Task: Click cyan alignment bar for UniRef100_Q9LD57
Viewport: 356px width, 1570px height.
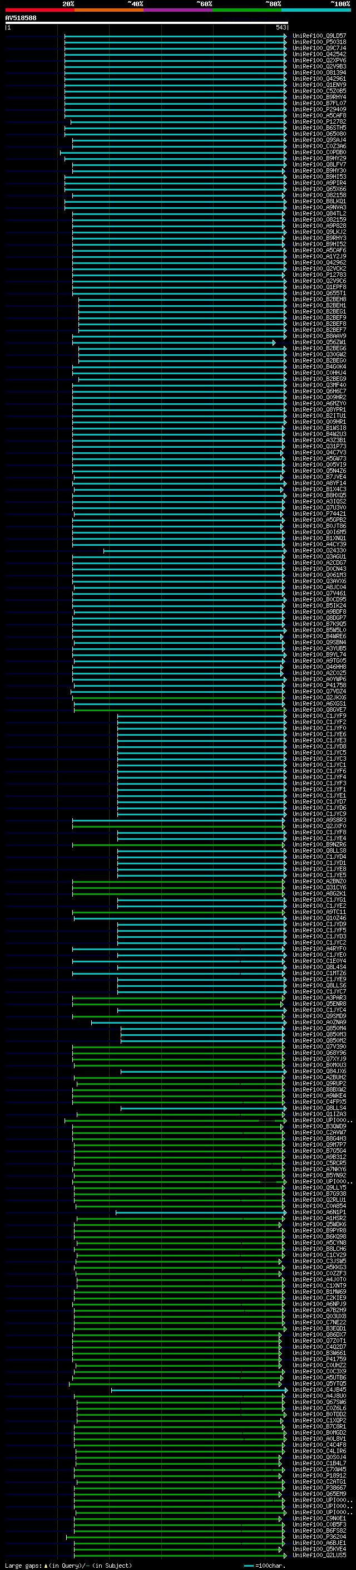Action: (175, 36)
